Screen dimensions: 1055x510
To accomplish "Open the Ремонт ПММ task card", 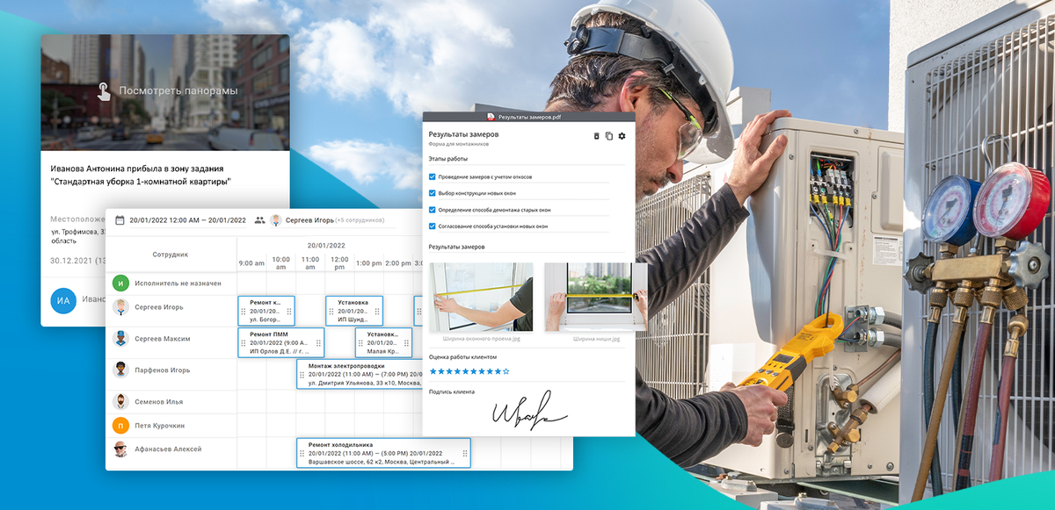I will click(280, 343).
